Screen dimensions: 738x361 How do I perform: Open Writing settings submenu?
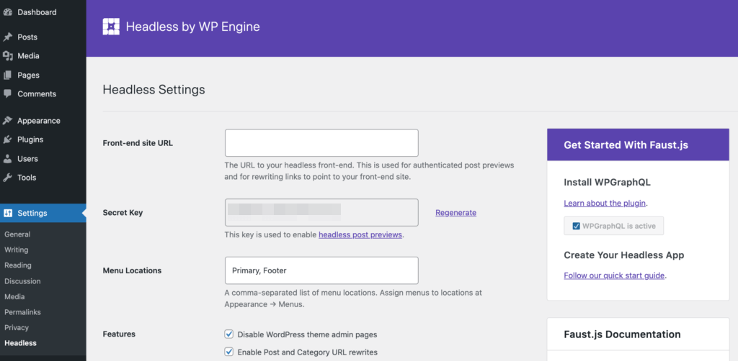click(17, 250)
